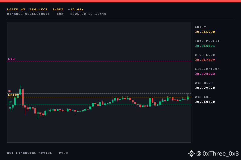The image size is (241, 160).
Task: Click the Binance logo icon
Action: pos(192,153)
